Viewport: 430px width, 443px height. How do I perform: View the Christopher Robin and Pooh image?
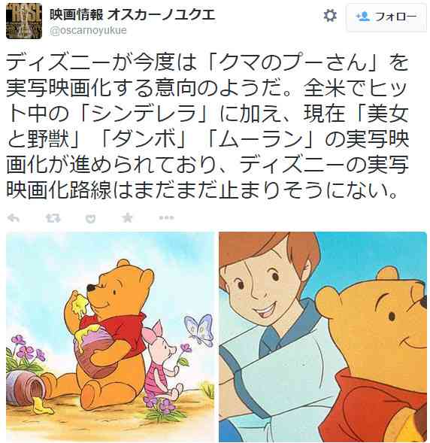click(322, 336)
